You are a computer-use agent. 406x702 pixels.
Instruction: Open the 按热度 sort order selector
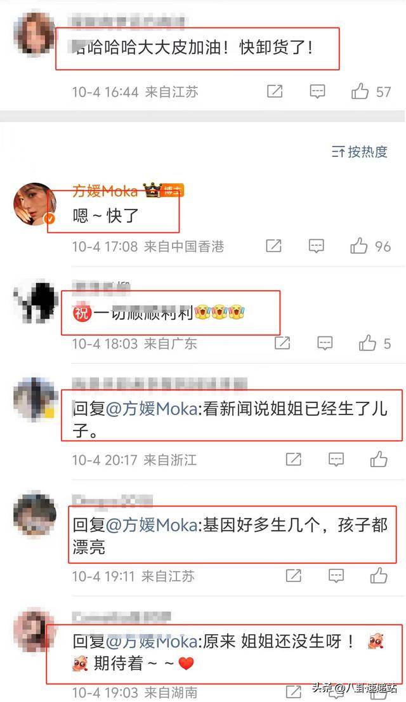click(x=360, y=152)
